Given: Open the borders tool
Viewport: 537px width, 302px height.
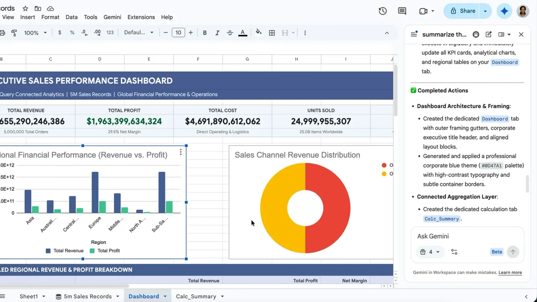Looking at the screenshot, I should coord(272,33).
